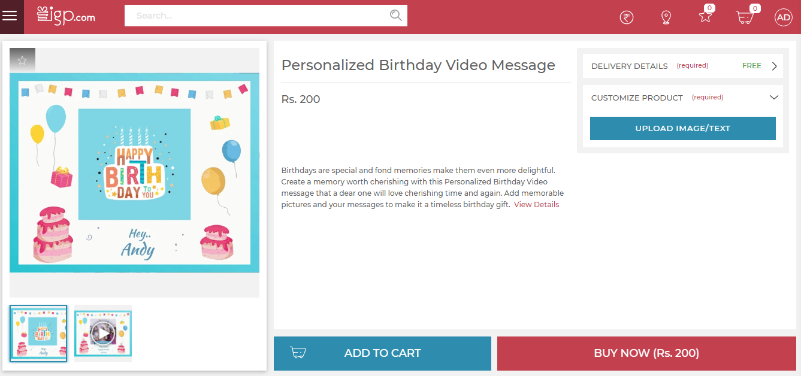Screen dimensions: 801x376
Task: Expand the Delivery Details chevron
Action: [x=774, y=66]
